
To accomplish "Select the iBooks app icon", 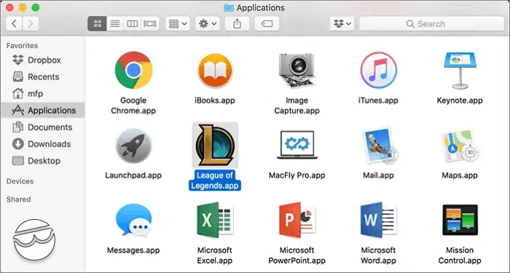I will [x=215, y=71].
